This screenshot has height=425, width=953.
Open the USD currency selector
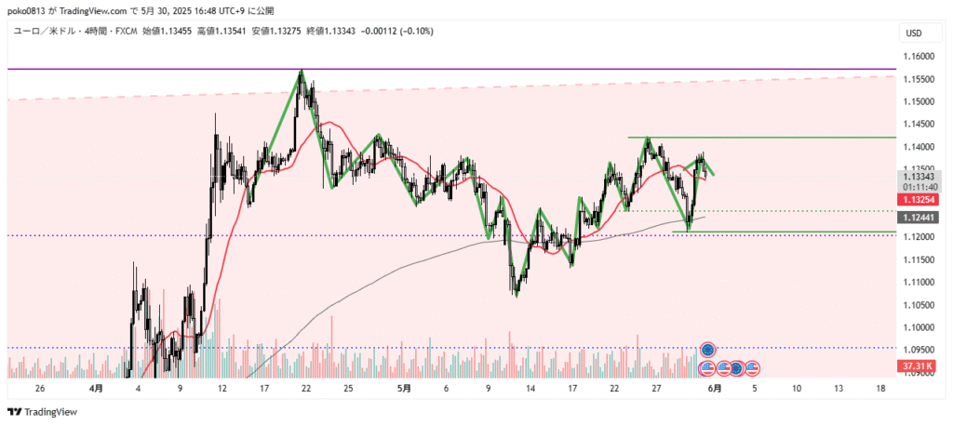(913, 33)
